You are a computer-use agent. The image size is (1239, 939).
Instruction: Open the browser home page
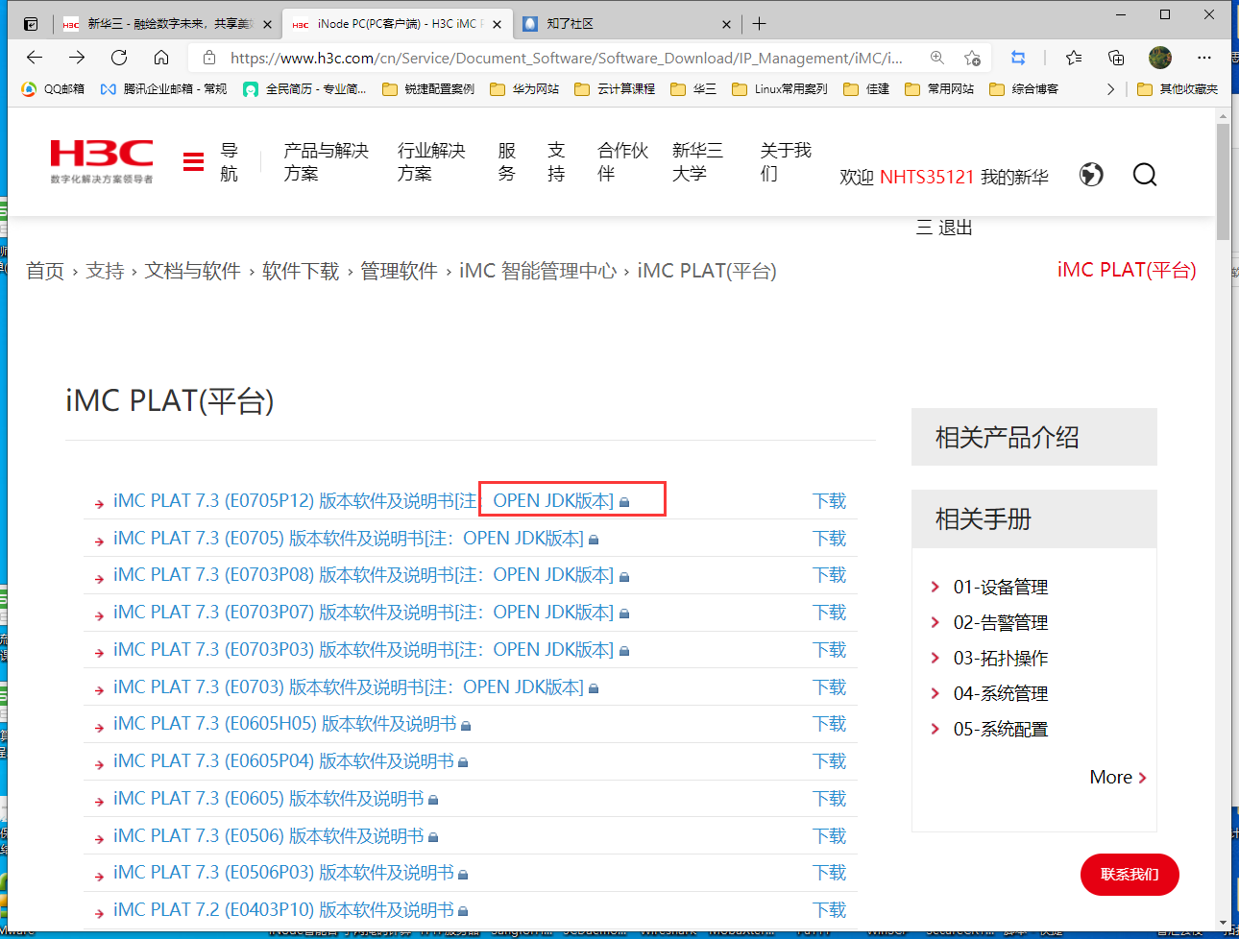tap(161, 58)
